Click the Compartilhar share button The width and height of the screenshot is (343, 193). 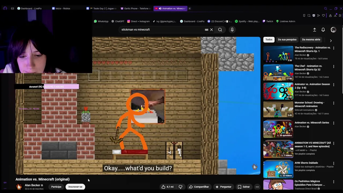point(199,187)
